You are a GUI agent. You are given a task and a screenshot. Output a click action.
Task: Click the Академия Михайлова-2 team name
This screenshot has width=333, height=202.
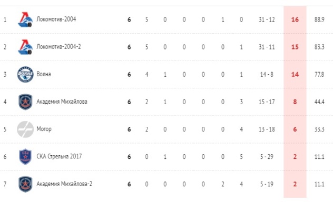(x=64, y=184)
